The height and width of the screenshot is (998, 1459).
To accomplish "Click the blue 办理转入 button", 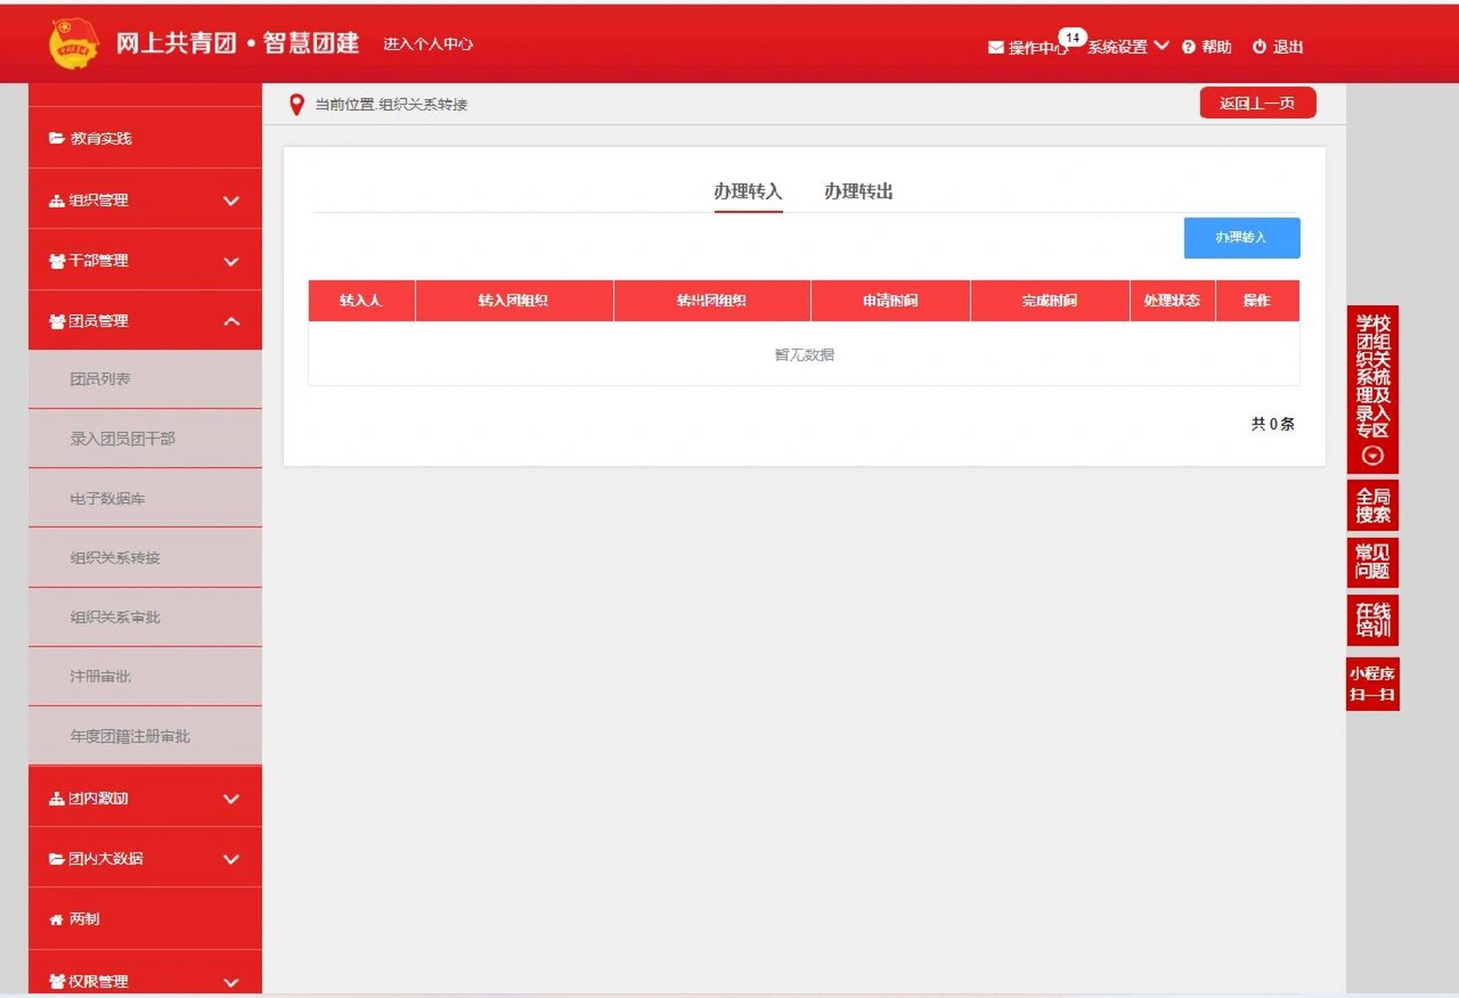I will [x=1242, y=238].
